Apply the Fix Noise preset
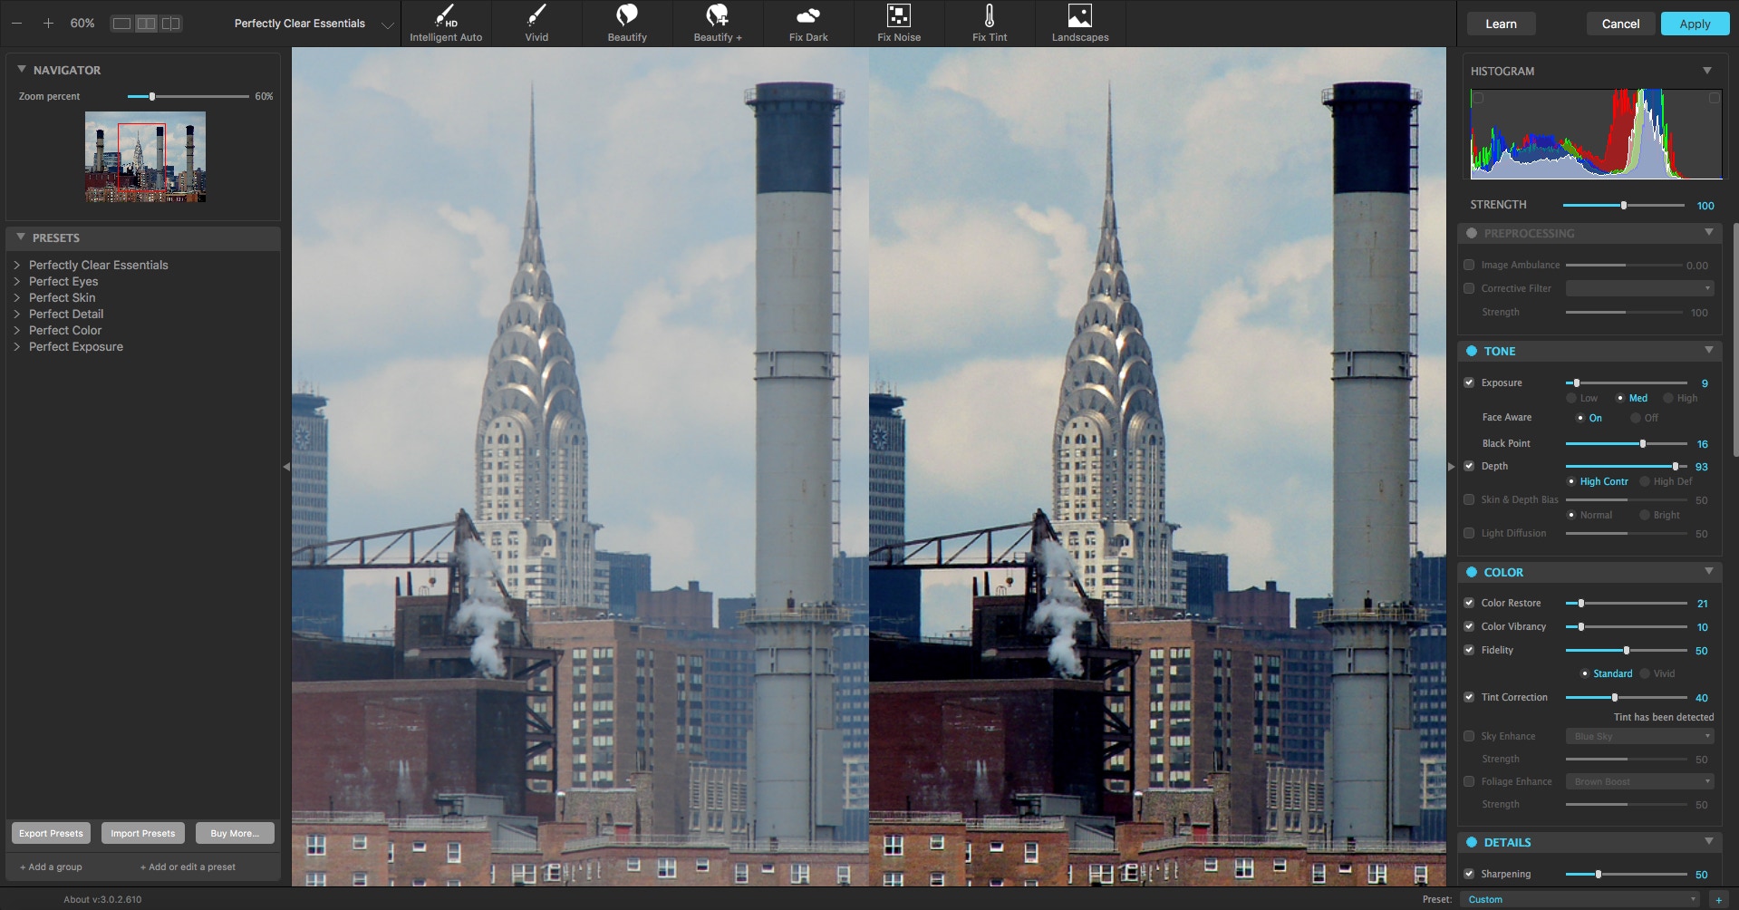Image resolution: width=1739 pixels, height=910 pixels. 899,23
